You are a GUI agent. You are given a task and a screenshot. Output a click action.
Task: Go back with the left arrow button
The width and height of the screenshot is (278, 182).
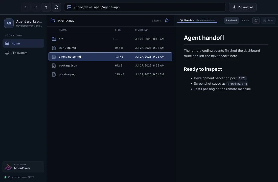pos(26,7)
